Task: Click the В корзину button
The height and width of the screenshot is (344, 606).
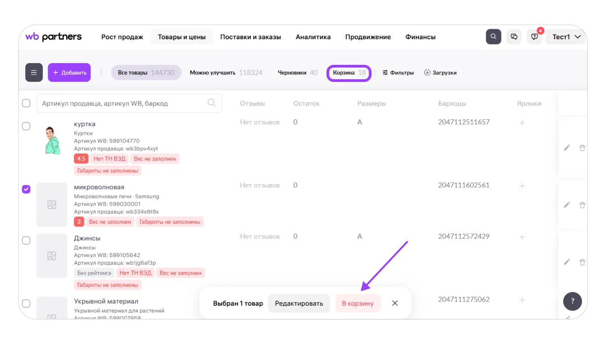Action: 358,303
